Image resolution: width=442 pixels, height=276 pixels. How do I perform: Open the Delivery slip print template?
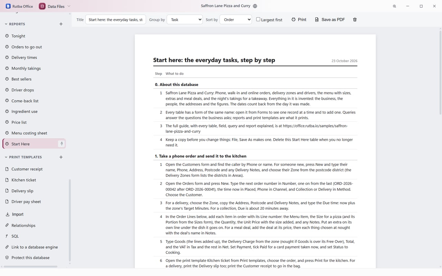click(x=34, y=191)
